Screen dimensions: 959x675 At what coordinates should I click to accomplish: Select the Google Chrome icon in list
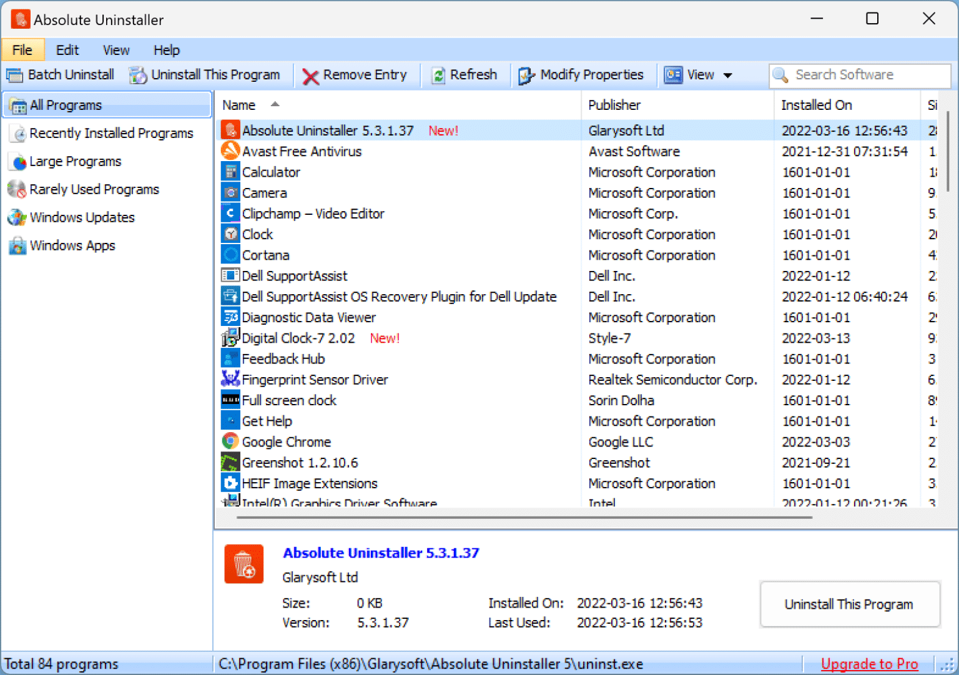pos(230,441)
